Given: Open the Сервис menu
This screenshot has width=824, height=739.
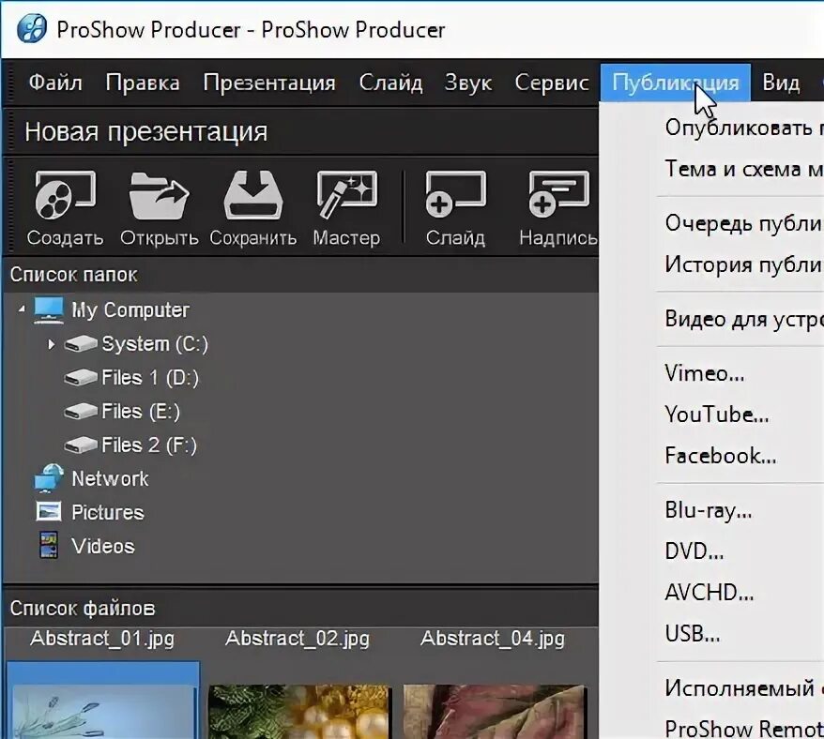Looking at the screenshot, I should (x=551, y=83).
